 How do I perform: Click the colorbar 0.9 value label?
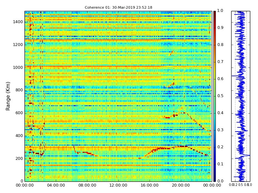220,28
